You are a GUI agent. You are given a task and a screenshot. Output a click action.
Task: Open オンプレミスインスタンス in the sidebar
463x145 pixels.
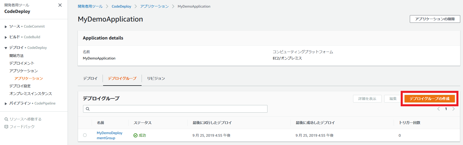pos(31,94)
